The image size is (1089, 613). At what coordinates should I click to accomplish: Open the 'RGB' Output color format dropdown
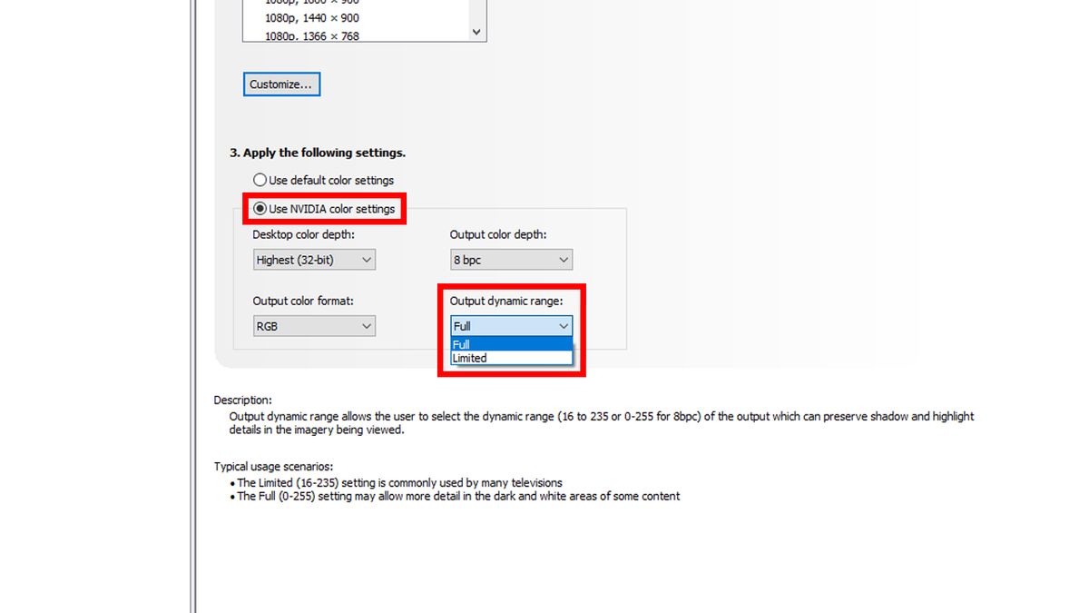[x=314, y=325]
